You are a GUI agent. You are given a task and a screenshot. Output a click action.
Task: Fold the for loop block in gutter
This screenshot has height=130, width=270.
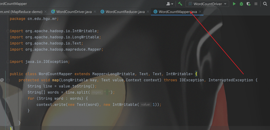click(x=8, y=98)
